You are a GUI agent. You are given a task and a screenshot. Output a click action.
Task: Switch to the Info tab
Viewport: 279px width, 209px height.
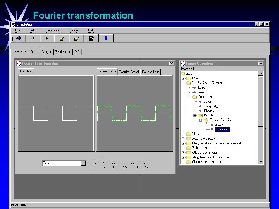77,52
